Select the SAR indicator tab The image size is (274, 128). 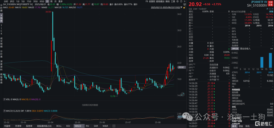coord(96,126)
